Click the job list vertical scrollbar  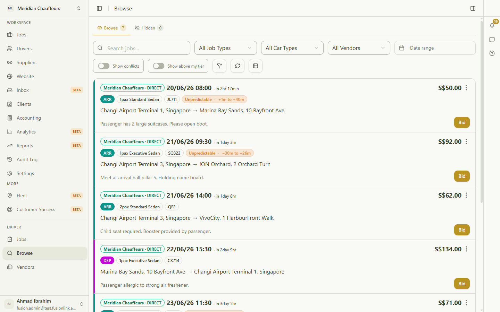pos(482,111)
